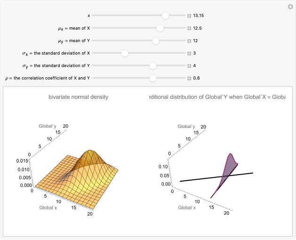Click the correlation coefficient slider thumb

tap(152, 78)
